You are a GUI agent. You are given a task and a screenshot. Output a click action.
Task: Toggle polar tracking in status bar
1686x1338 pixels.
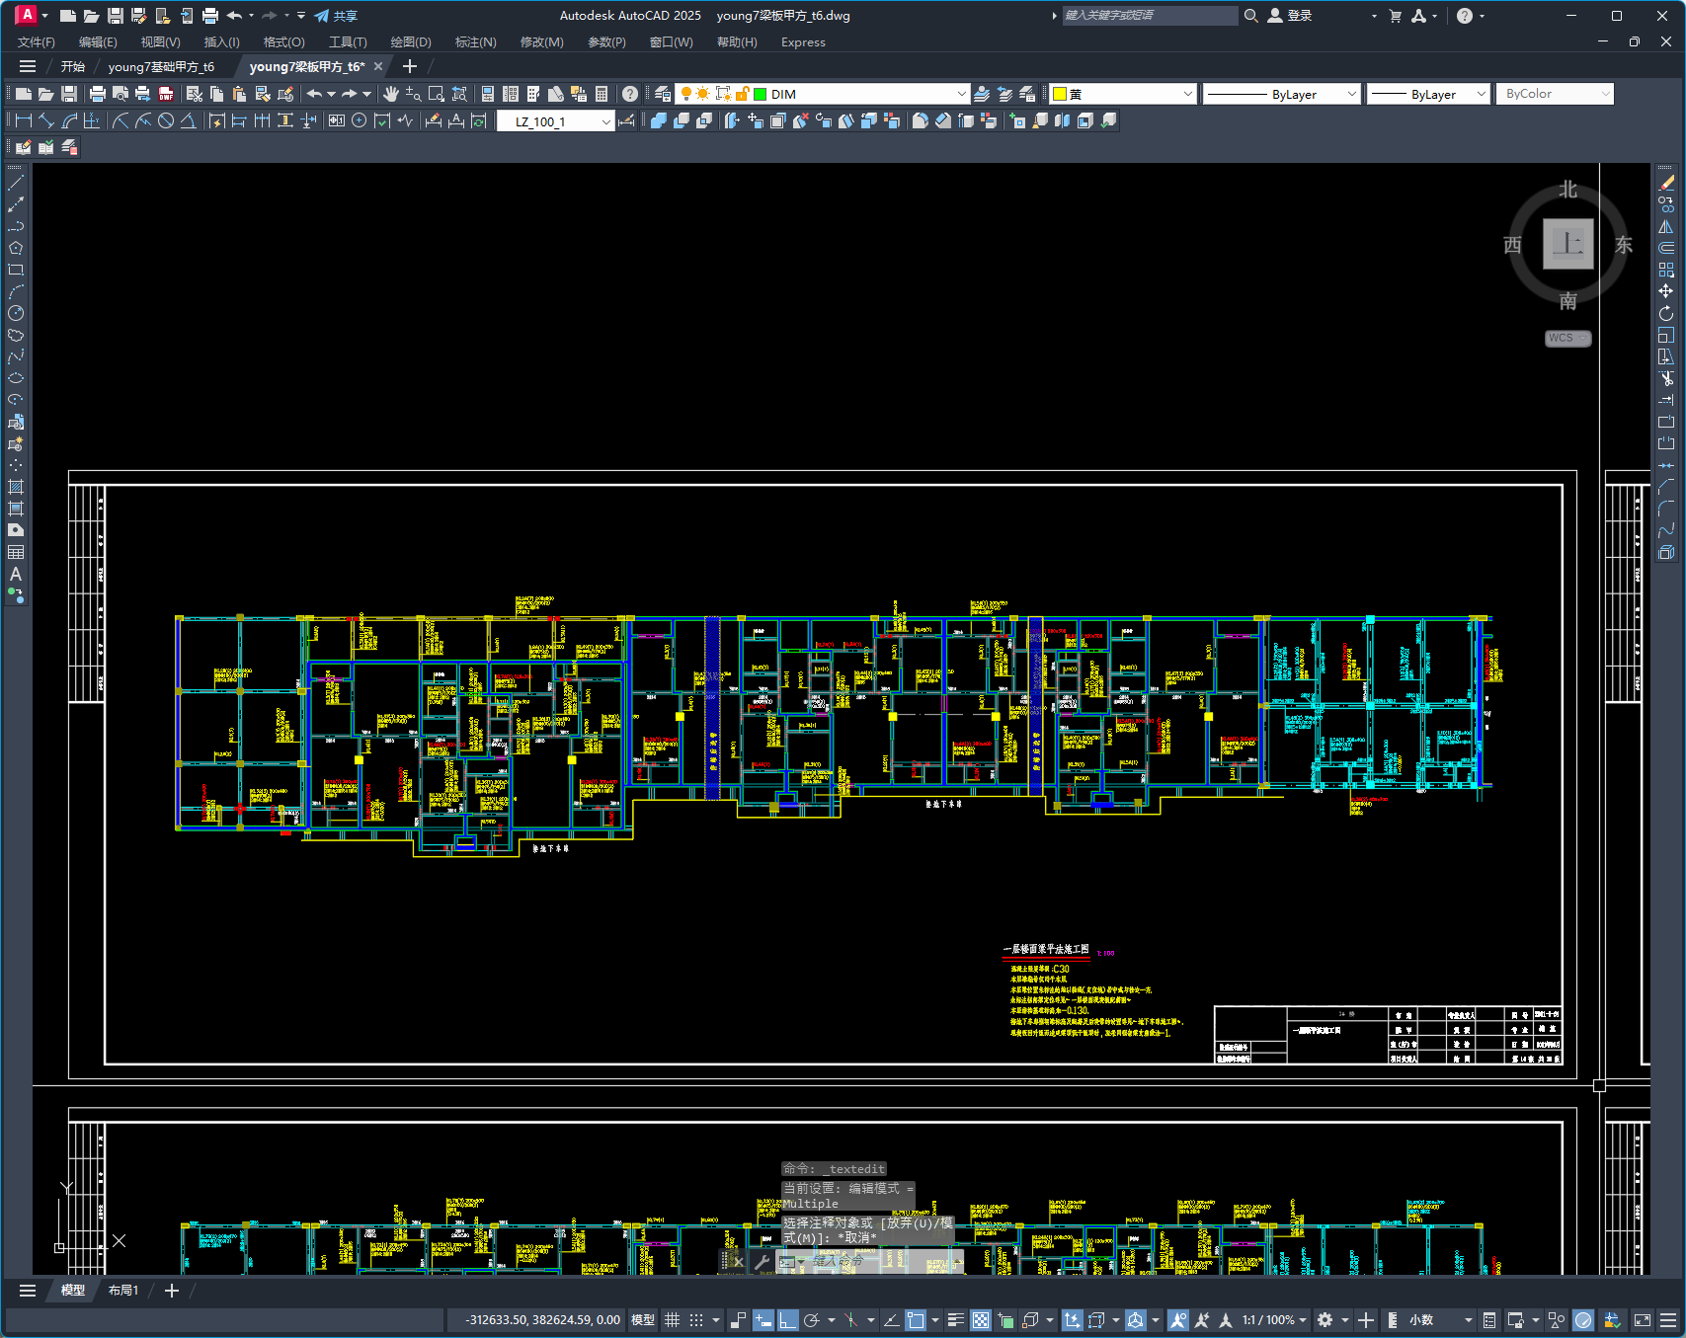point(812,1320)
